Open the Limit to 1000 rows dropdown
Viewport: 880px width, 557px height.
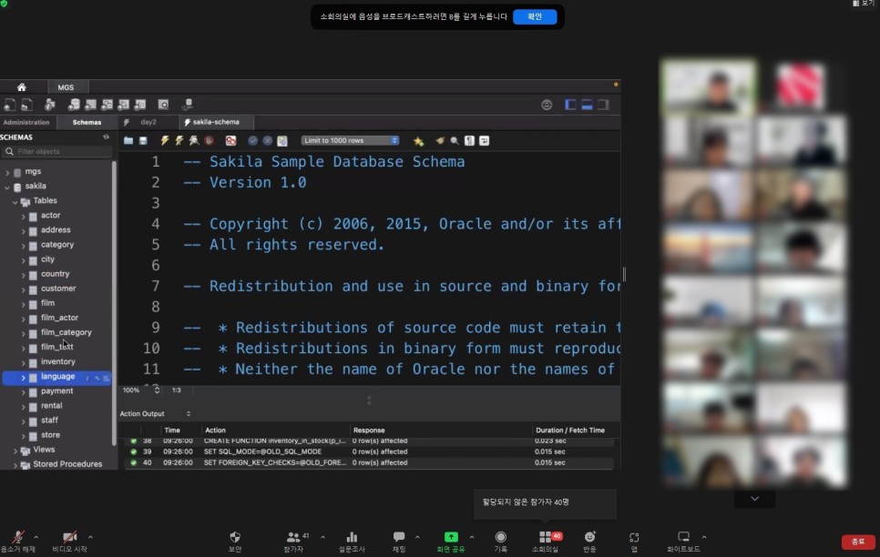tap(351, 141)
